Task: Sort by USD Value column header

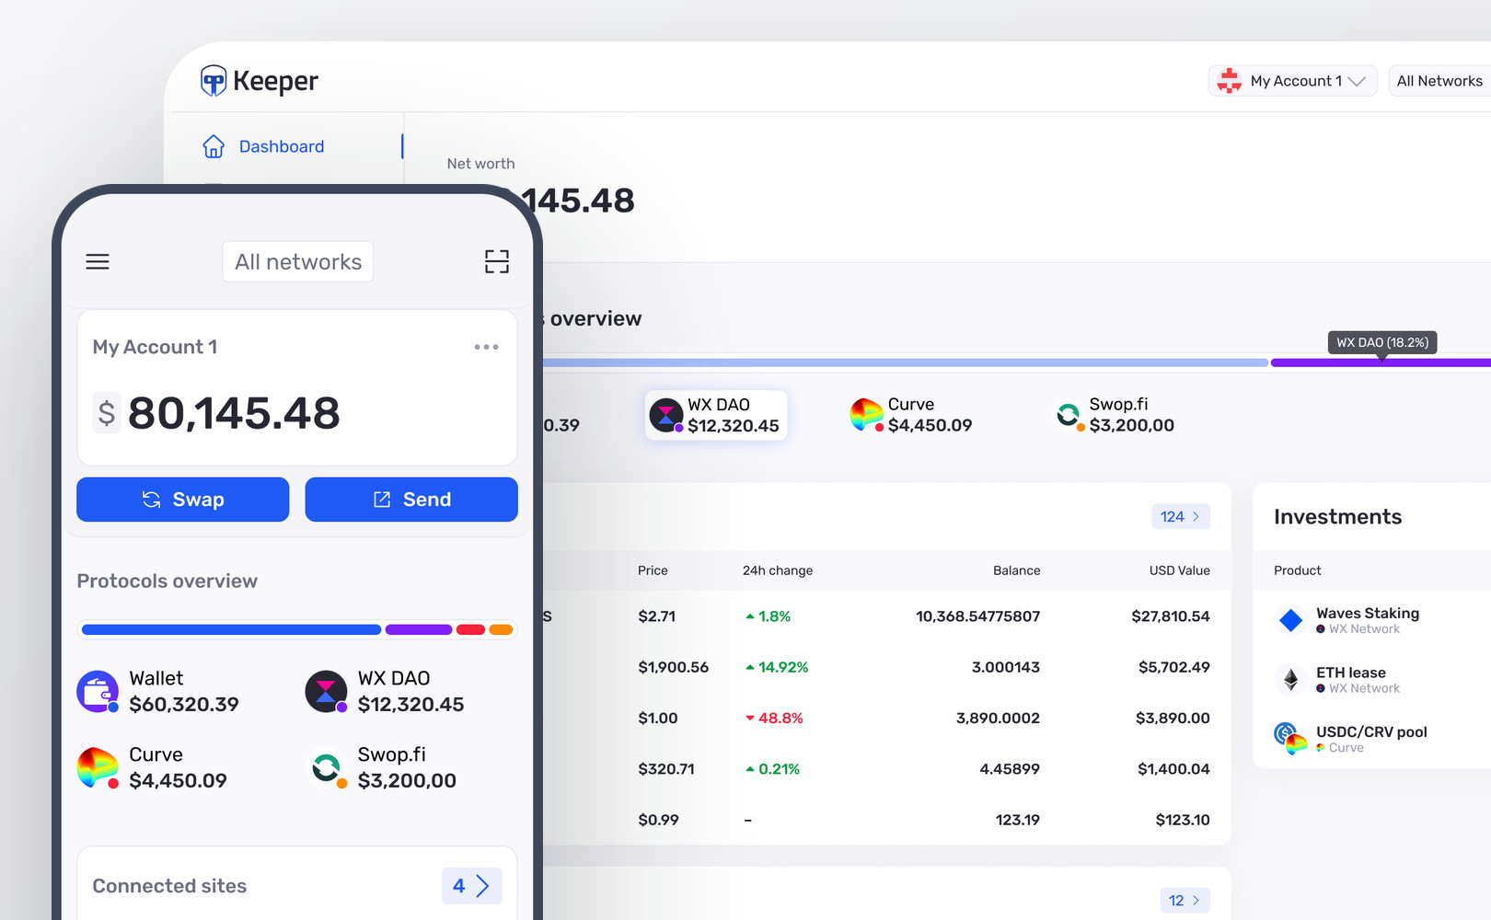Action: [x=1179, y=570]
